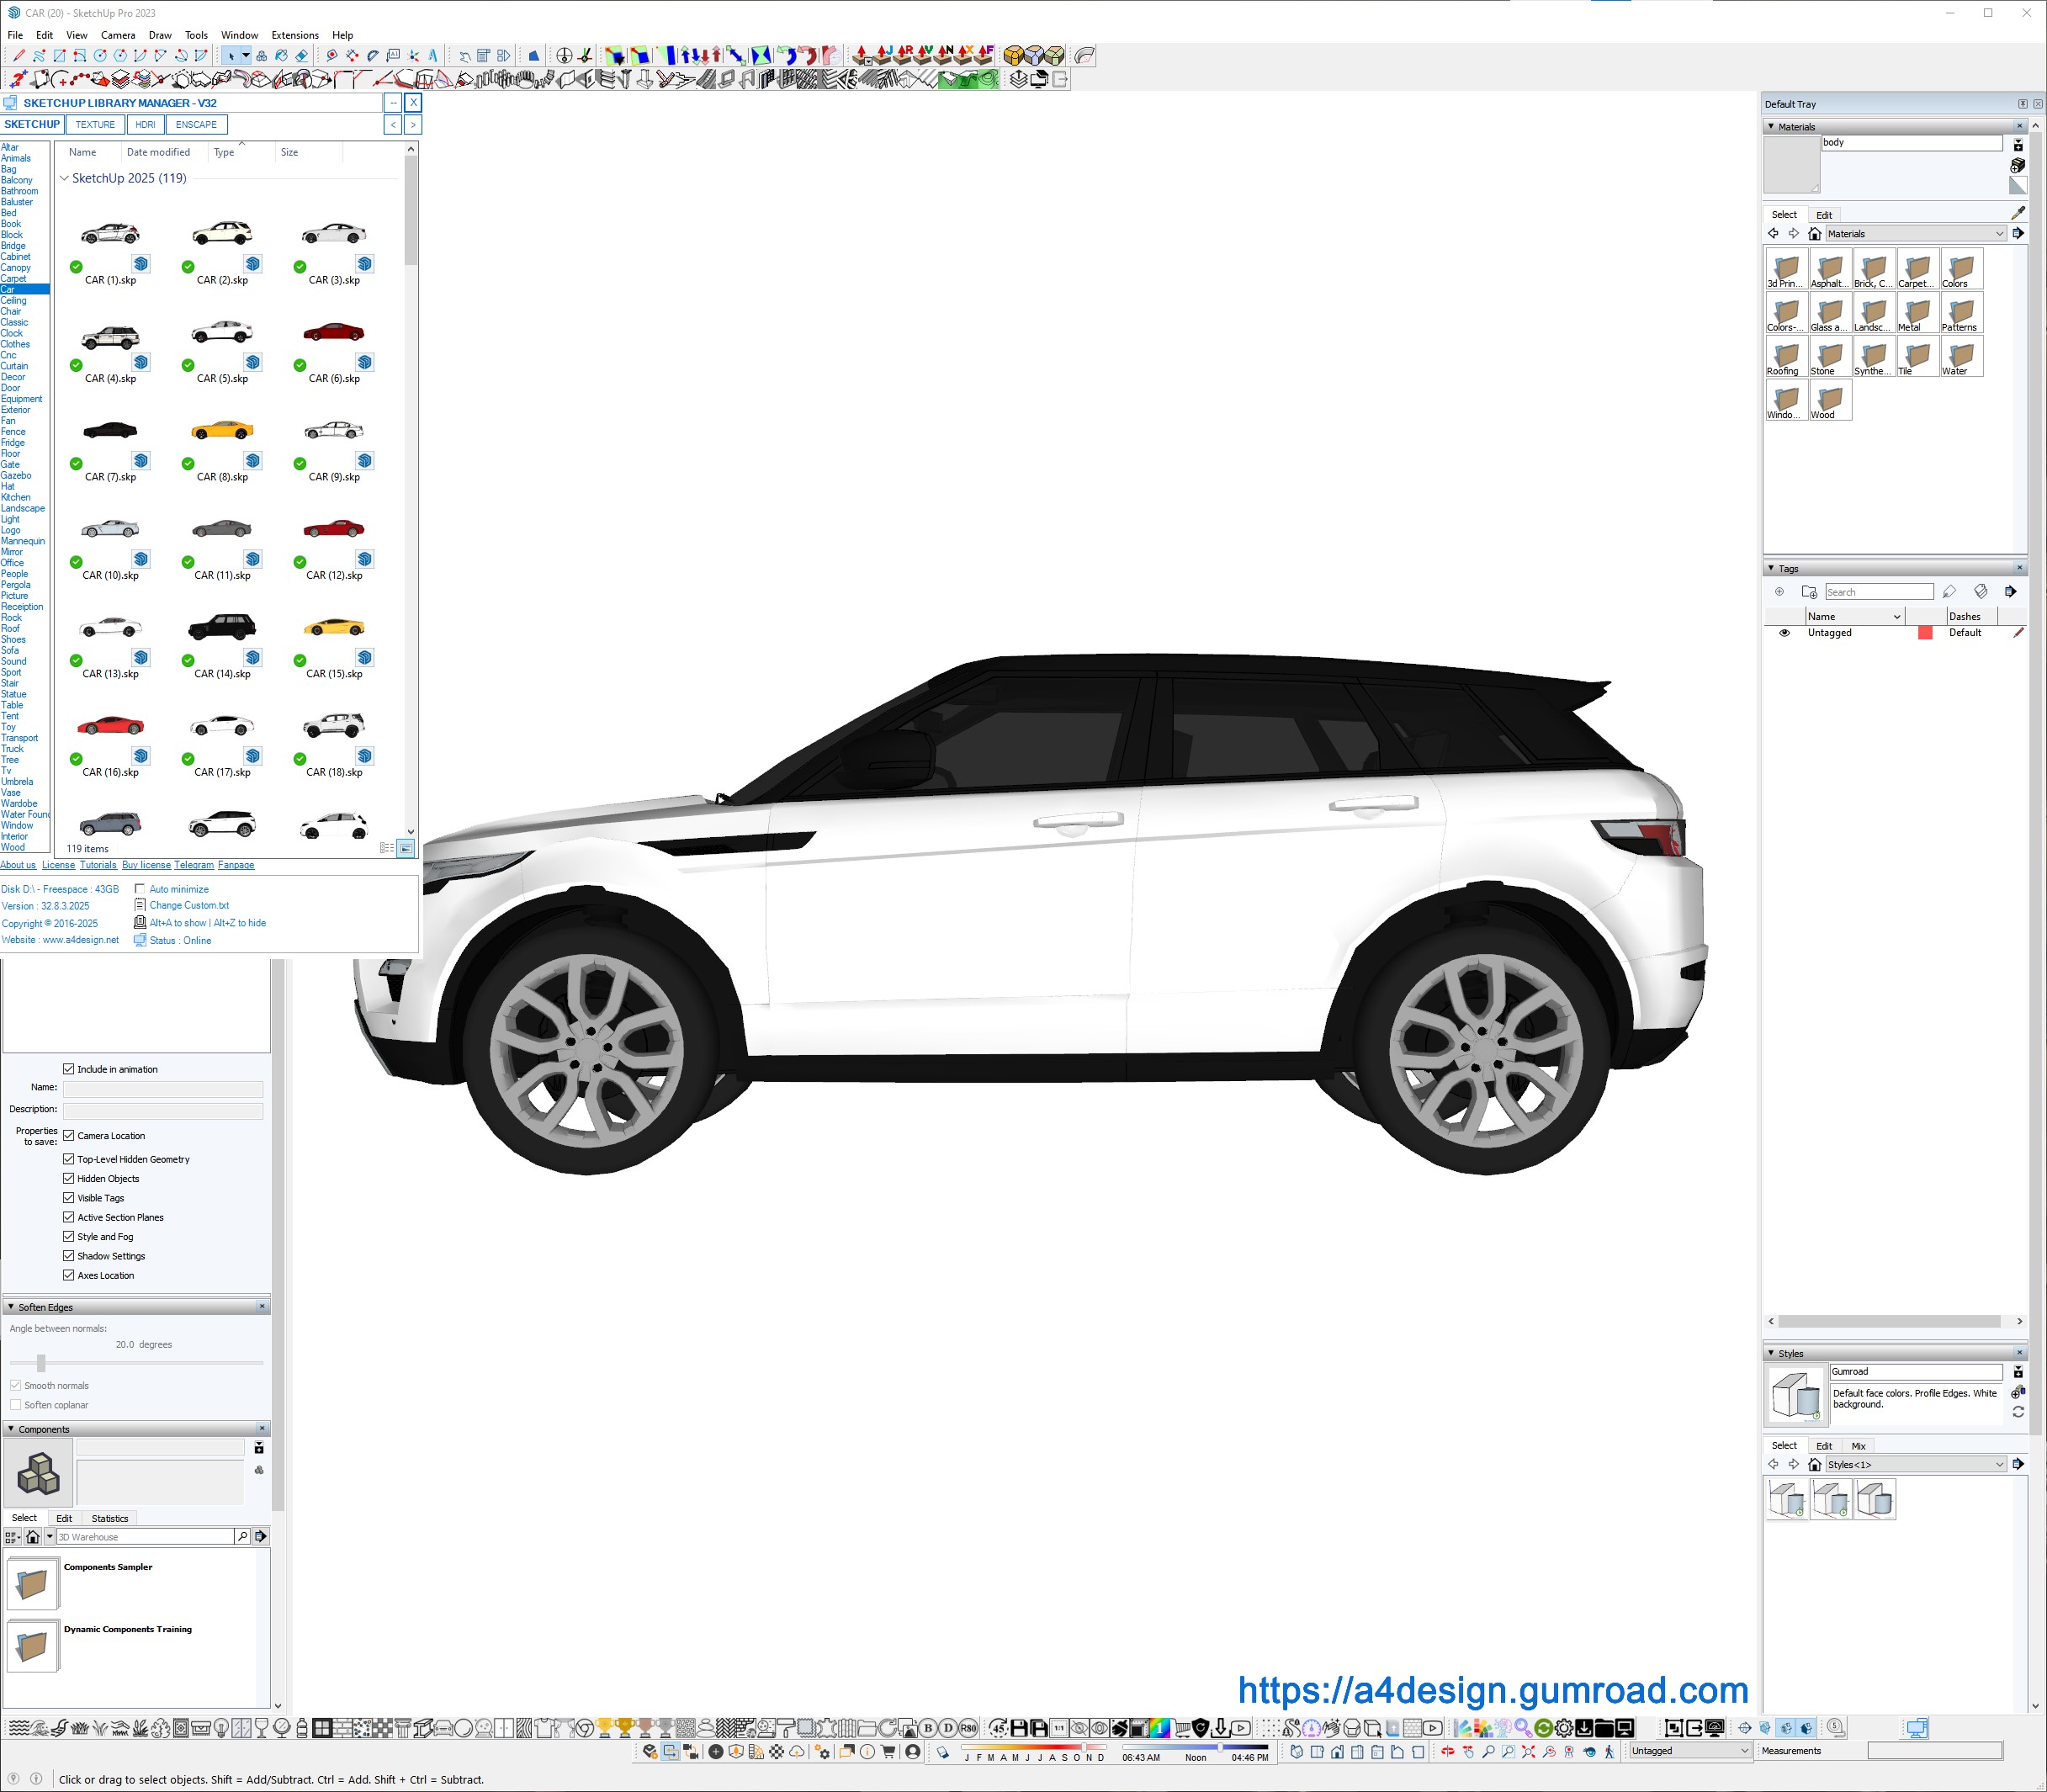2047x1792 pixels.
Task: Click the Add Tag plus icon
Action: point(1779,591)
